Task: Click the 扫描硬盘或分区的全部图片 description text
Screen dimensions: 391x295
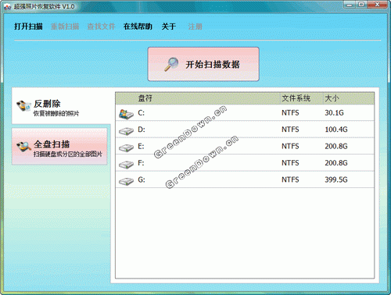Action: [x=68, y=154]
